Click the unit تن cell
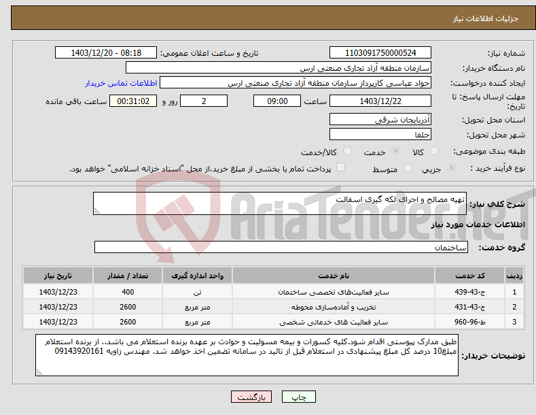The width and height of the screenshot is (536, 415). point(197,292)
